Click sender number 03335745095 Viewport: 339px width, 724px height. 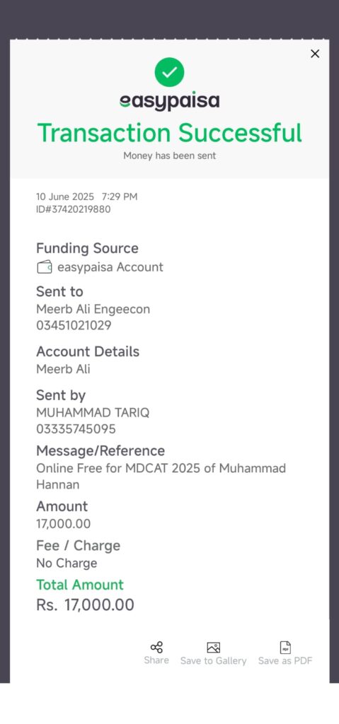pyautogui.click(x=76, y=429)
